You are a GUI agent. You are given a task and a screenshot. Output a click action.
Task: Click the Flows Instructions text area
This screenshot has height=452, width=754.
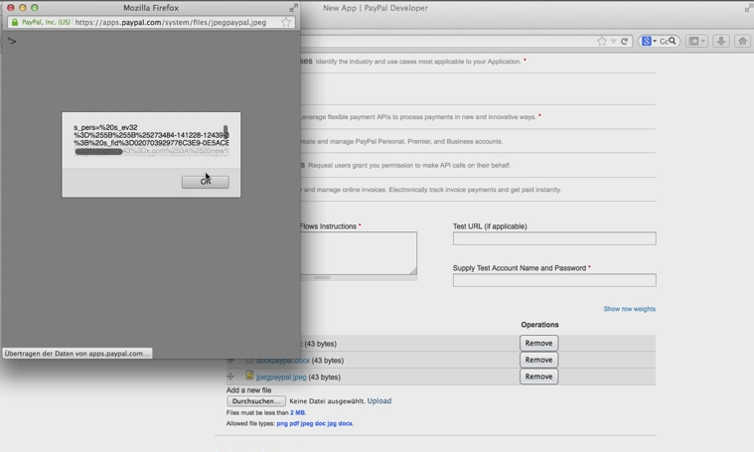(x=359, y=253)
